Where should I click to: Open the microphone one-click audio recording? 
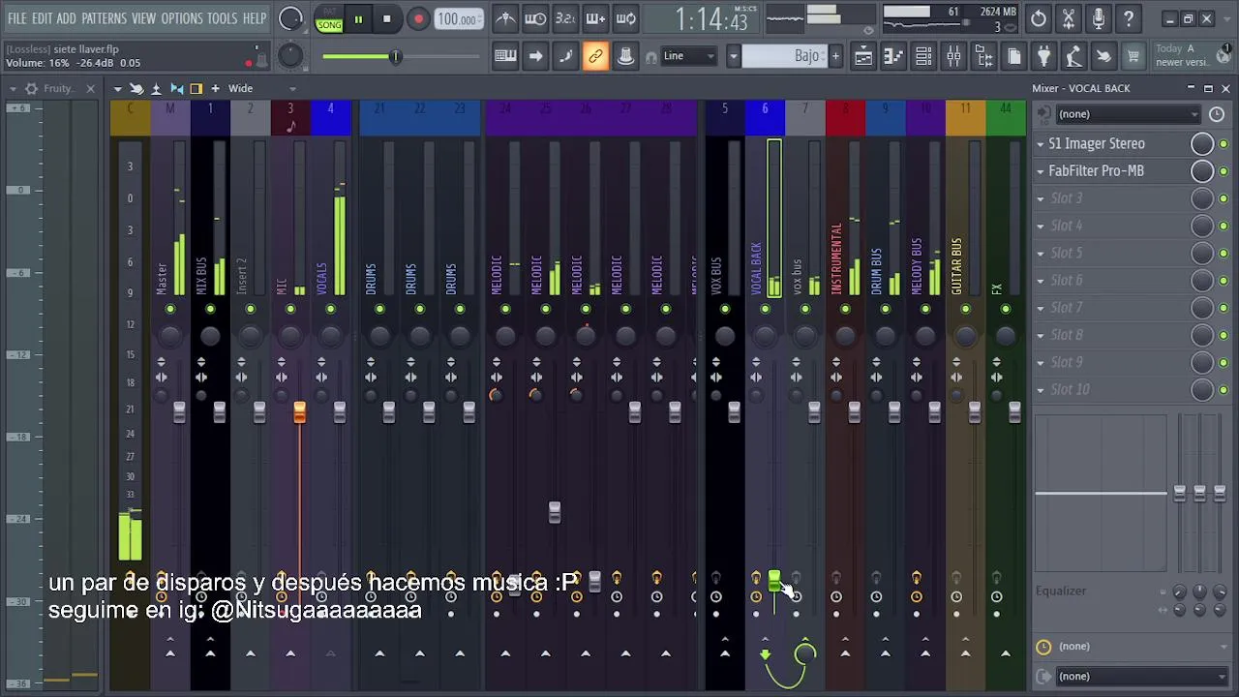pos(1099,18)
